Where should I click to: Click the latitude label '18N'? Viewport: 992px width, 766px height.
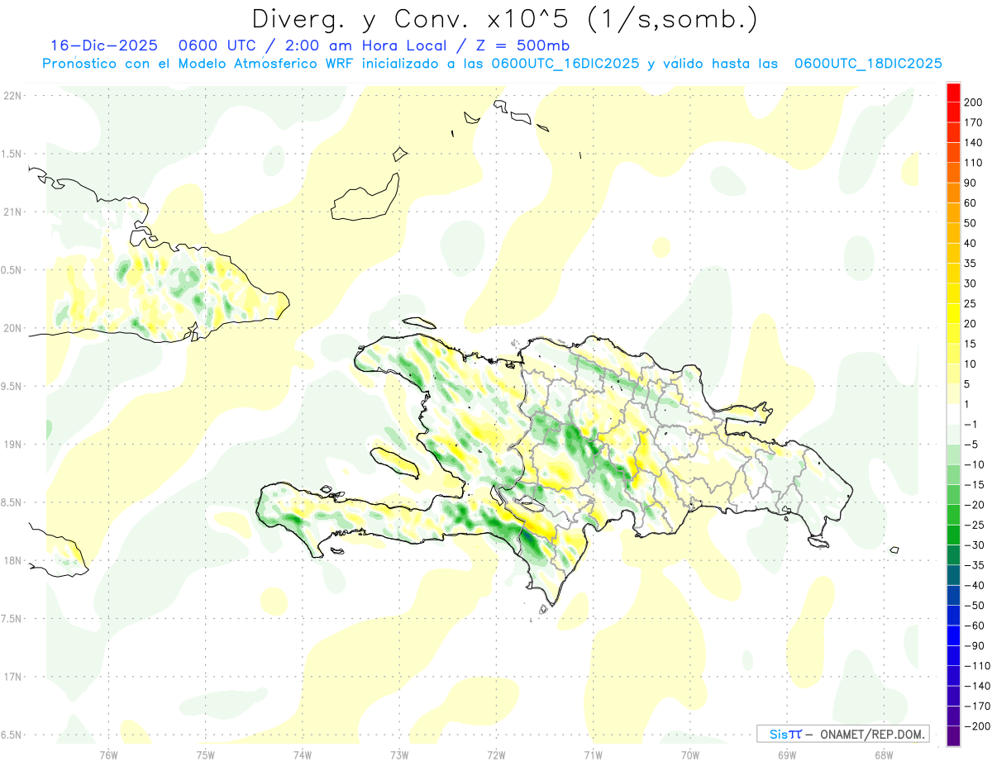coord(12,560)
